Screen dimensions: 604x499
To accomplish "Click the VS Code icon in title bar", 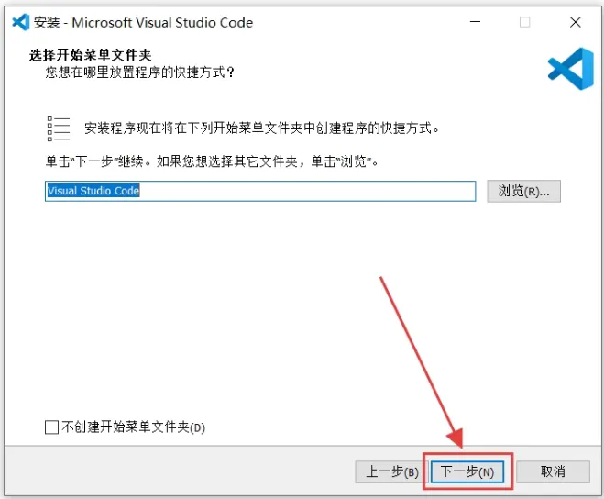I will point(21,22).
